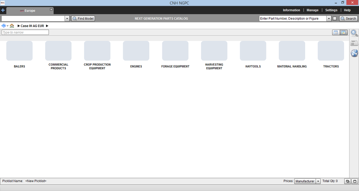Open the sidebar news panel
This screenshot has width=359, height=191.
(354, 43)
